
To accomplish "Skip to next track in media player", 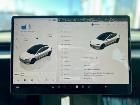I will click(x=32, y=80).
